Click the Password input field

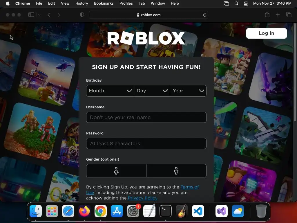tap(146, 143)
